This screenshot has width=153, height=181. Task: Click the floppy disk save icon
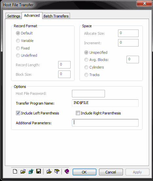coord(39,171)
